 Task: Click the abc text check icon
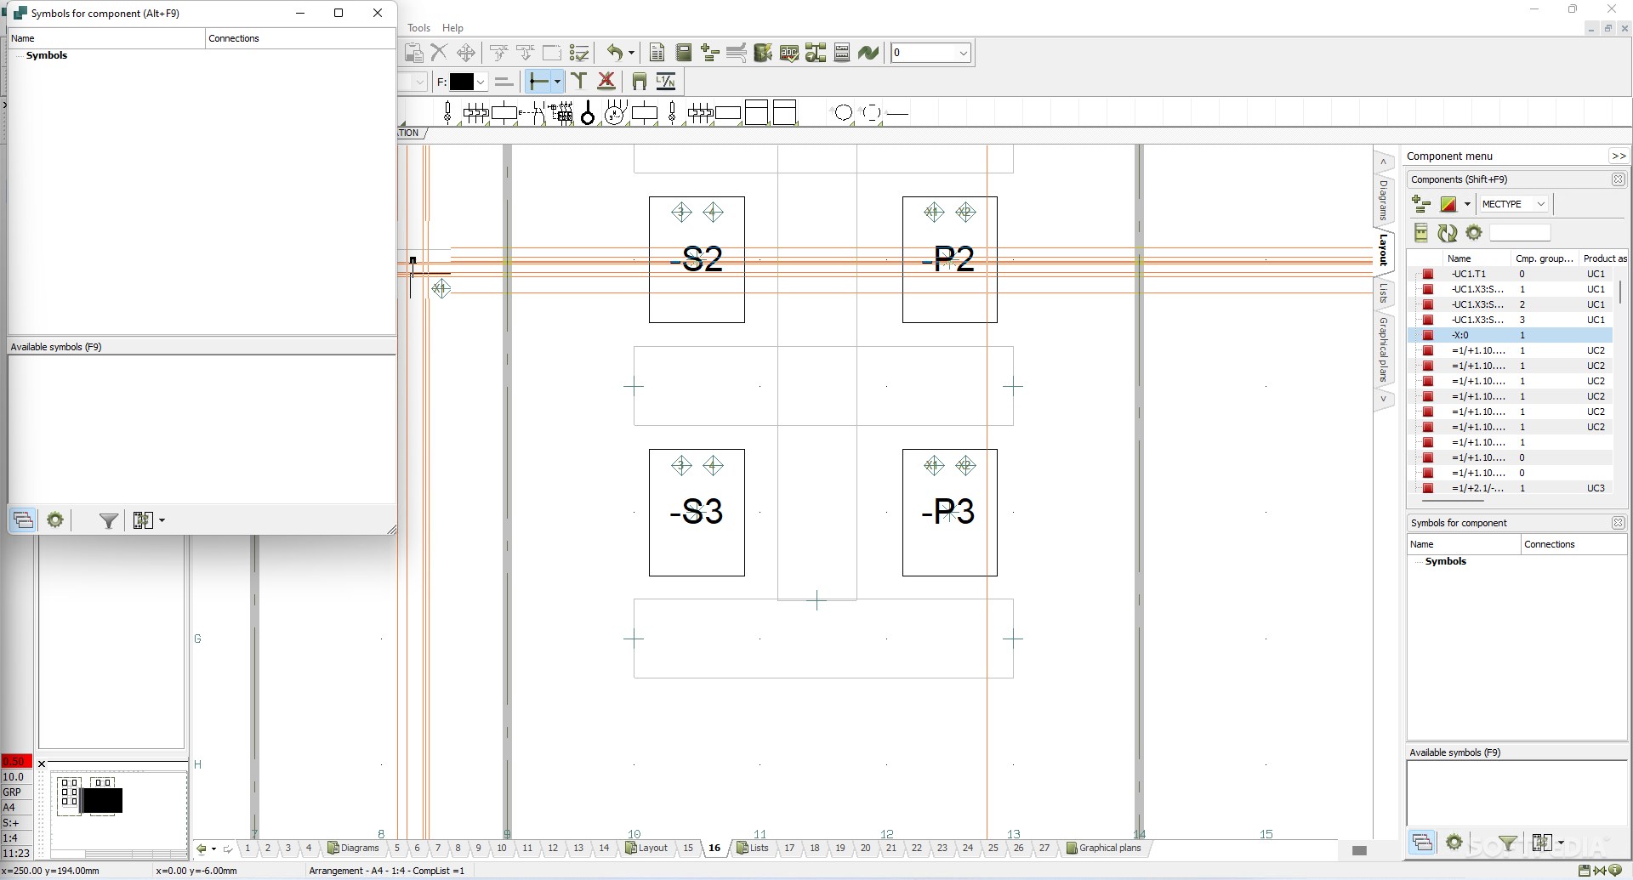tap(789, 53)
